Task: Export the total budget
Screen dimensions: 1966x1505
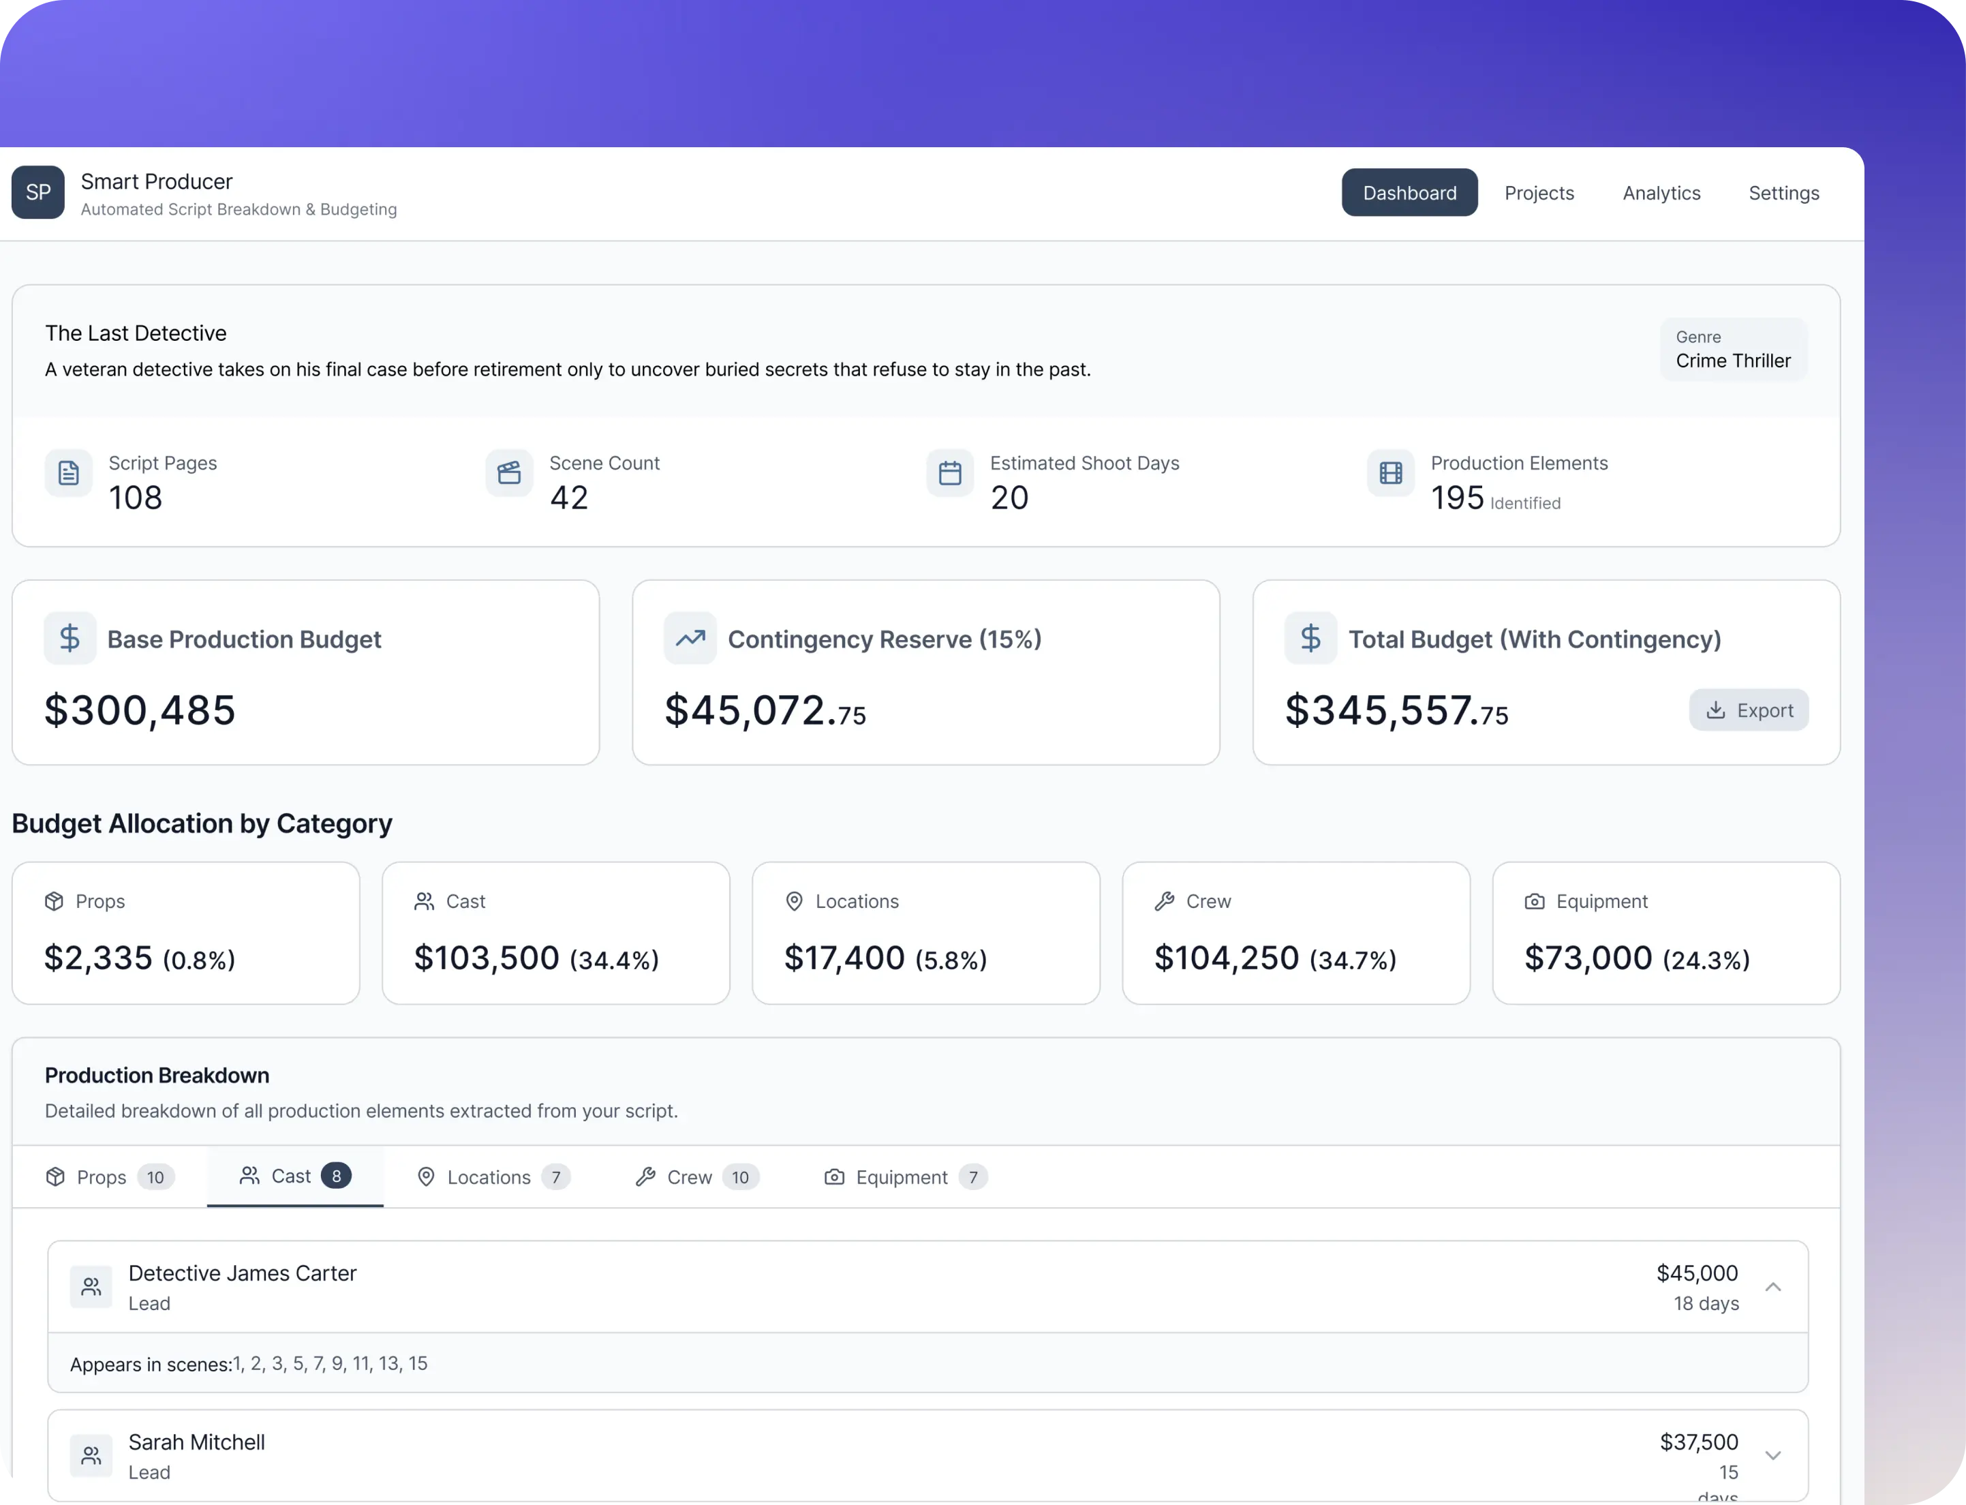Action: [x=1749, y=710]
